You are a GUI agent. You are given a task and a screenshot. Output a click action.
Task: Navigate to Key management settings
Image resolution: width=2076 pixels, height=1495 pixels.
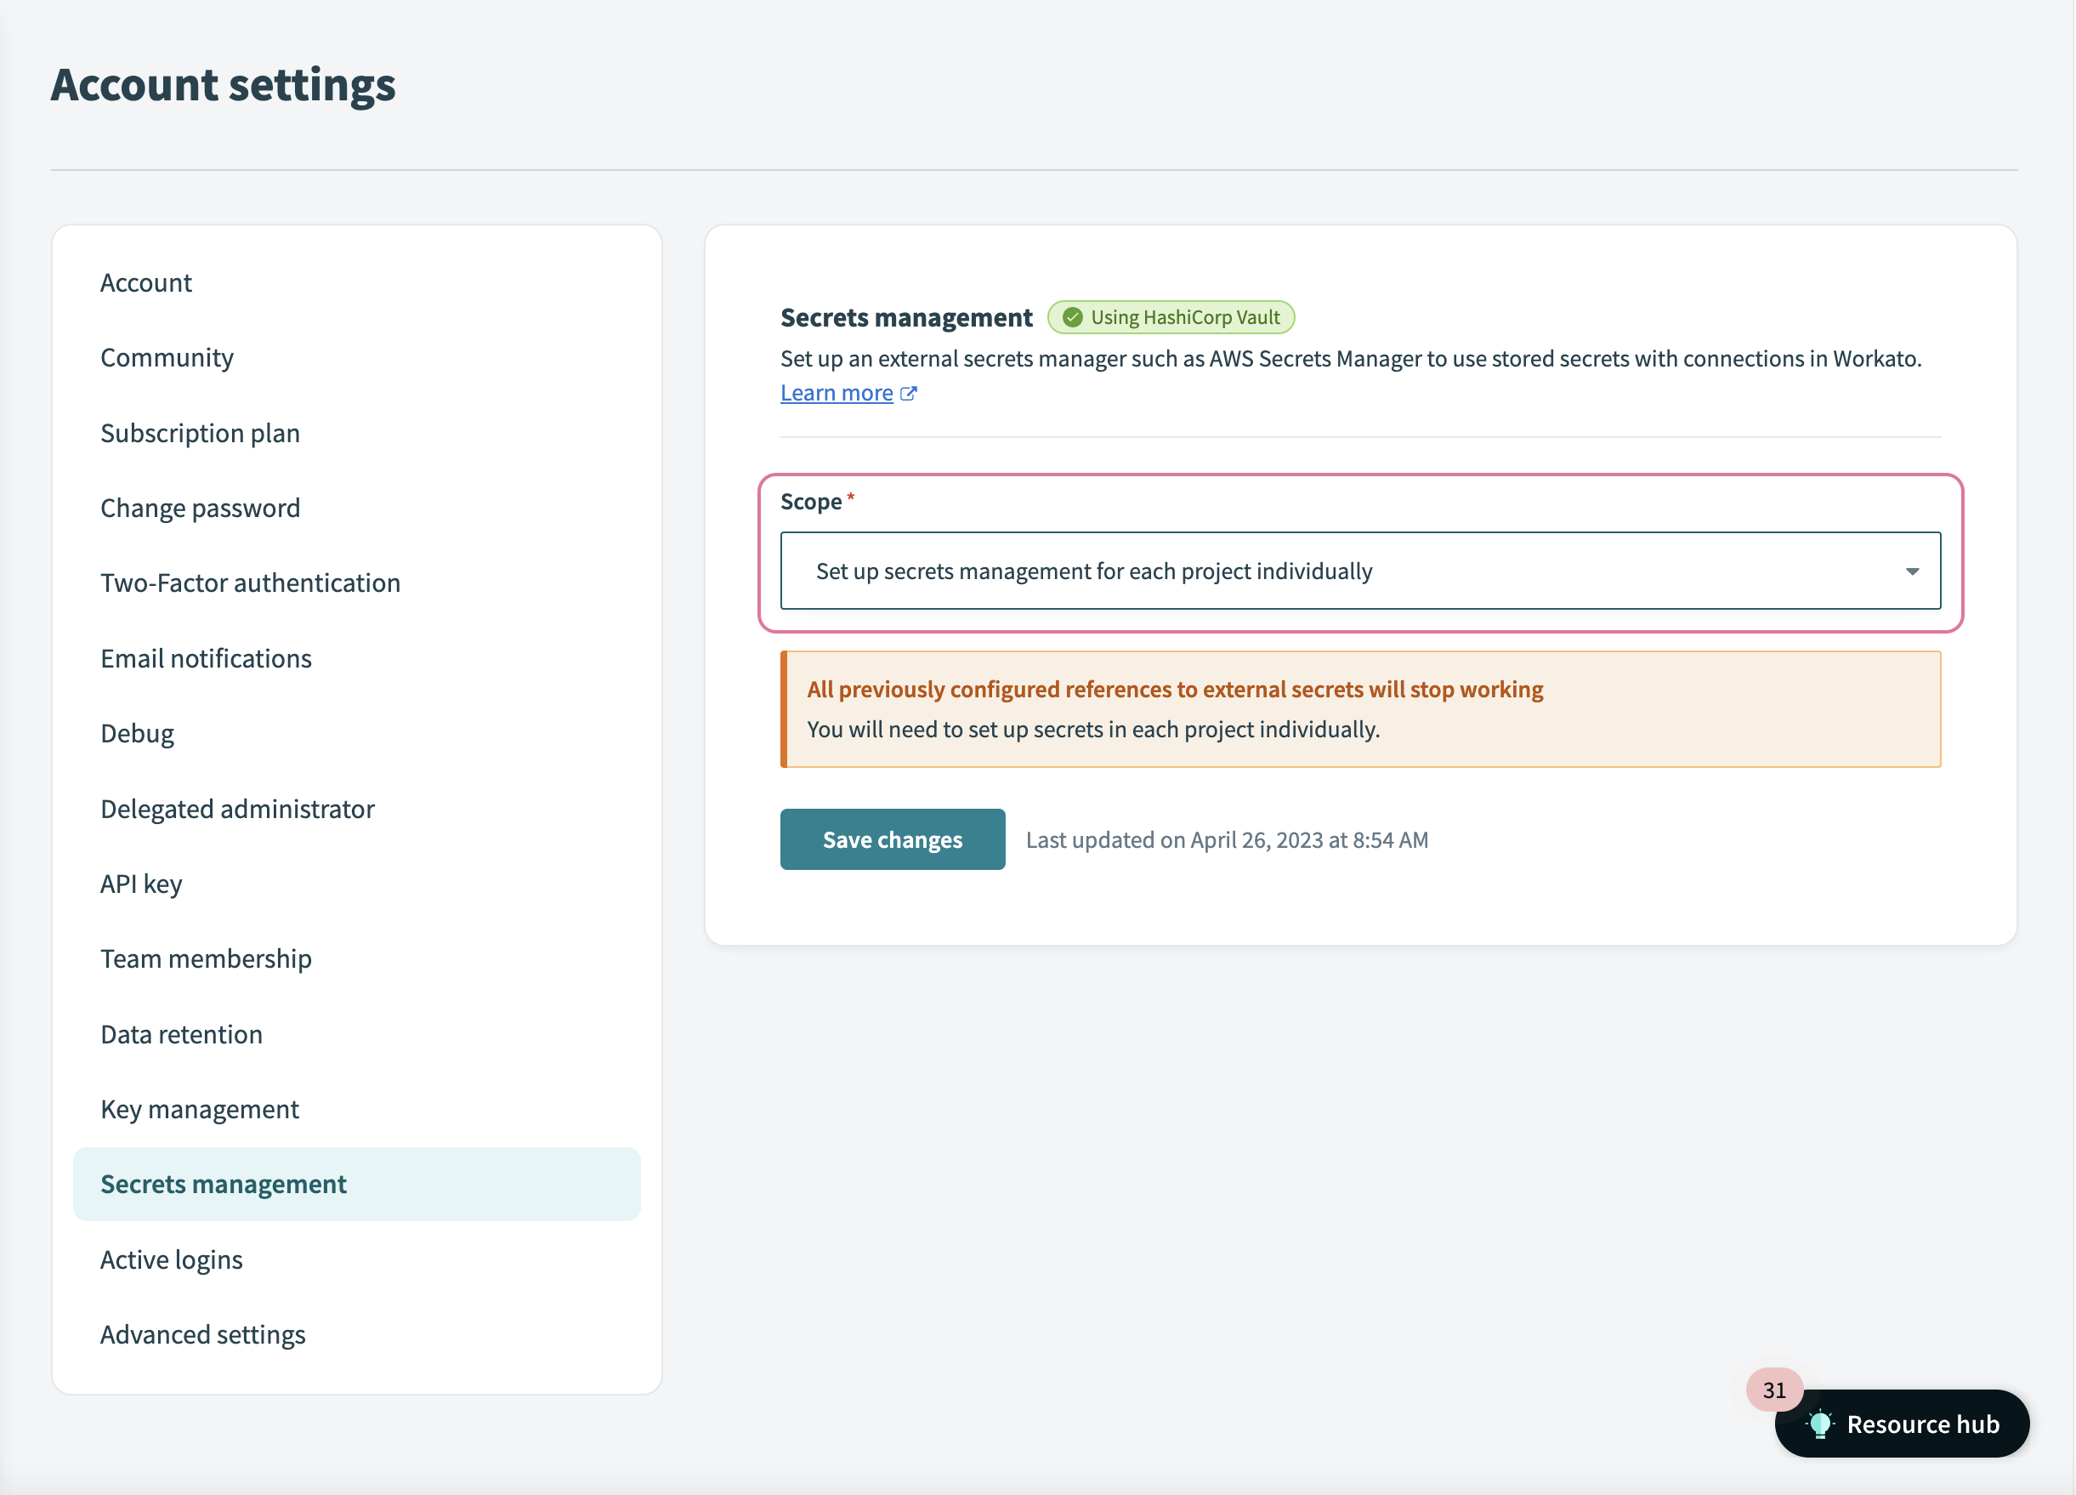(200, 1106)
